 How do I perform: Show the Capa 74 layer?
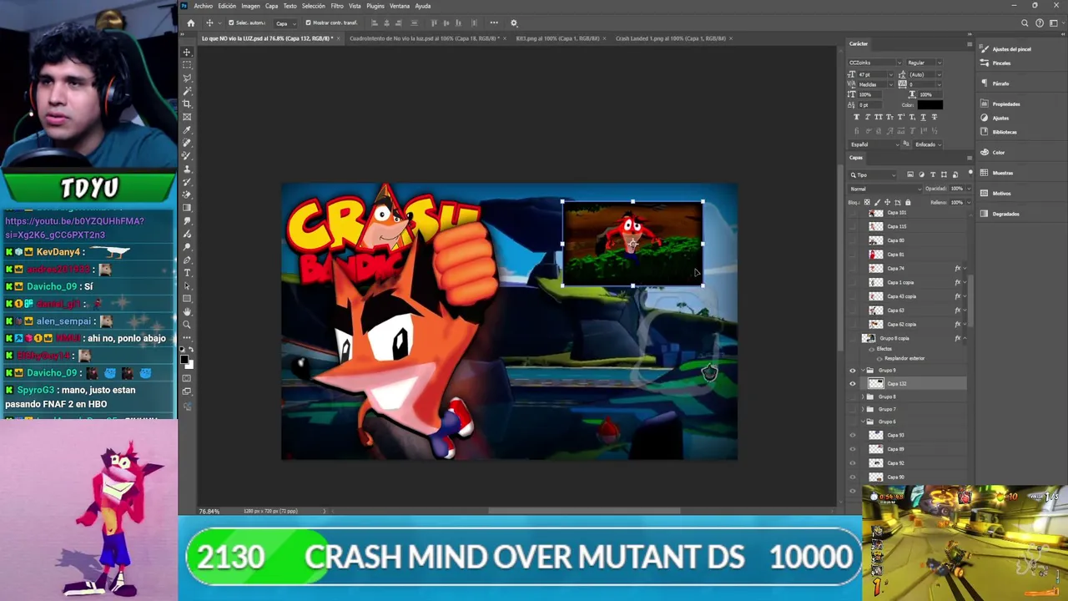click(853, 268)
